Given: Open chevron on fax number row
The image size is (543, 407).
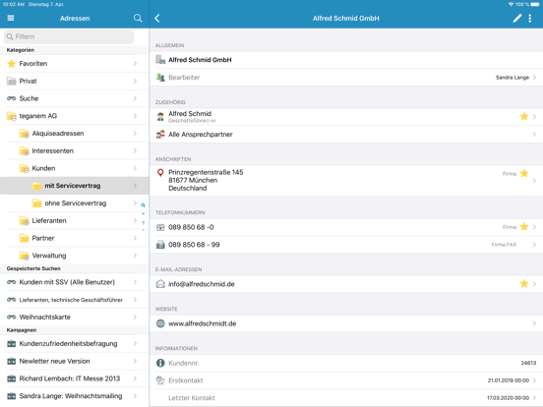Looking at the screenshot, I should [534, 245].
